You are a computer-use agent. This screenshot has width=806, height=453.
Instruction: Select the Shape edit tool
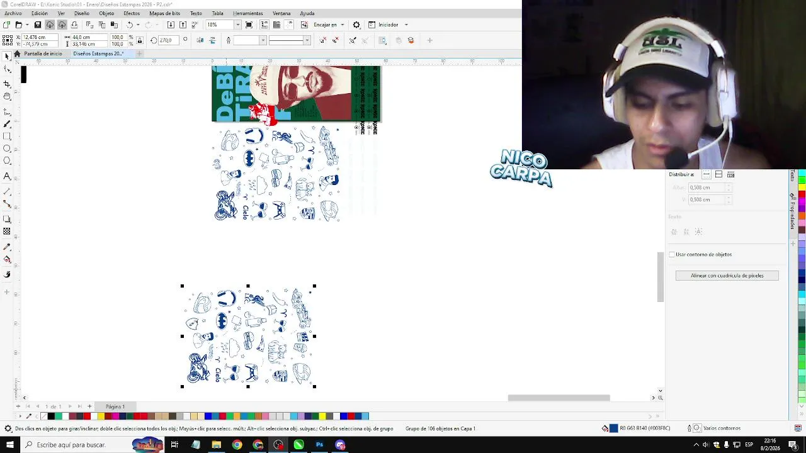(x=7, y=69)
